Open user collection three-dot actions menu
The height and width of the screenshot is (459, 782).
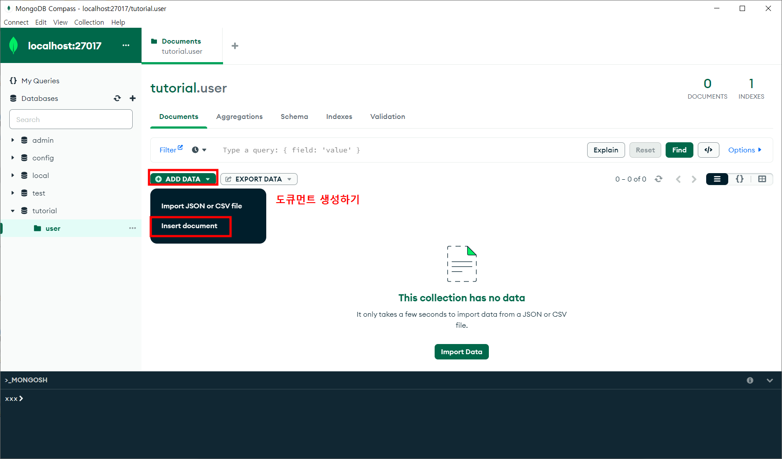133,228
